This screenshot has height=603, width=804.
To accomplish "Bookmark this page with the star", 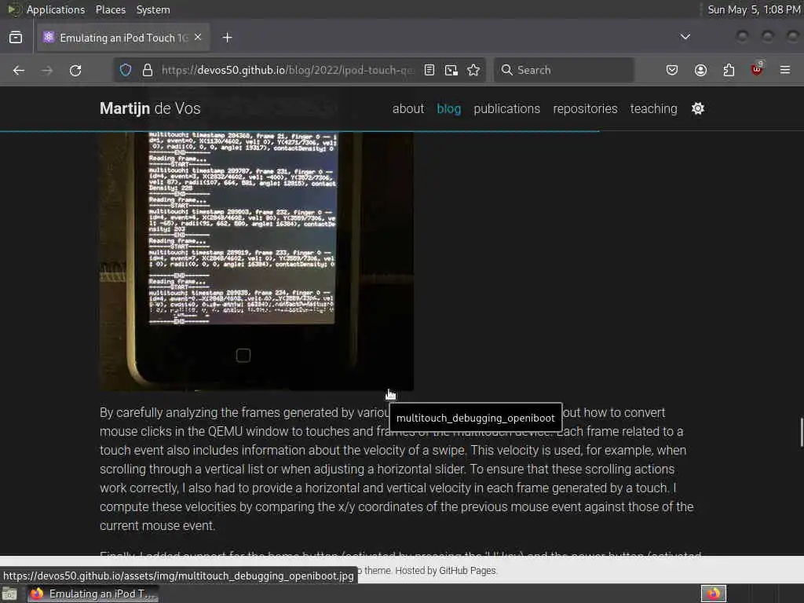I will 473,70.
